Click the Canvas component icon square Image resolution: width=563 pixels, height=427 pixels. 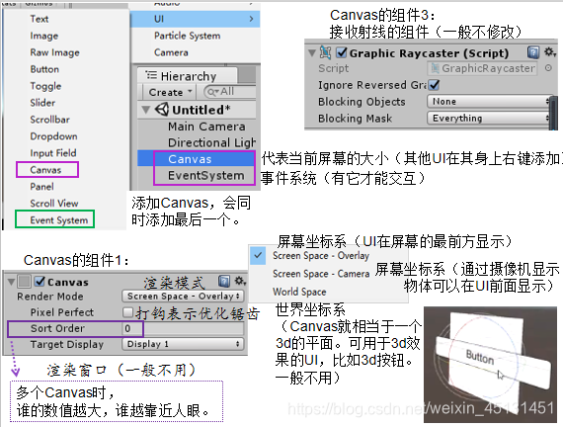click(x=24, y=282)
